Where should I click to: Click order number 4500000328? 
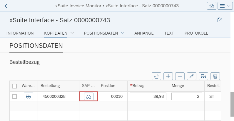[54, 96]
